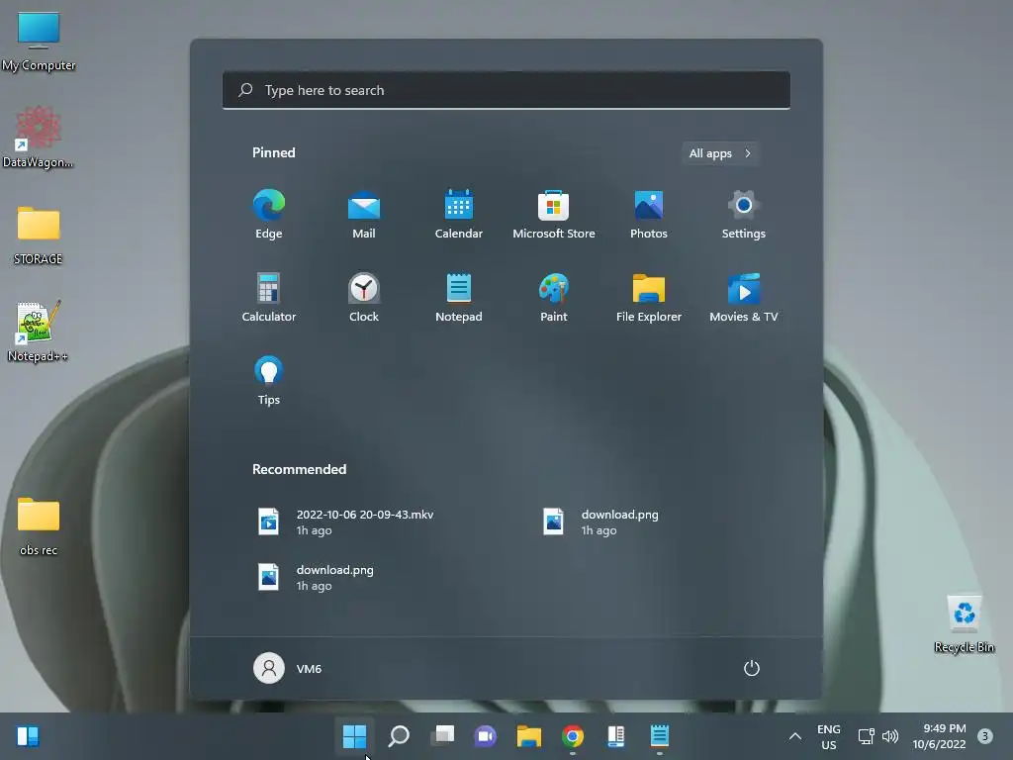Show hidden system tray icons chevron

pos(795,736)
